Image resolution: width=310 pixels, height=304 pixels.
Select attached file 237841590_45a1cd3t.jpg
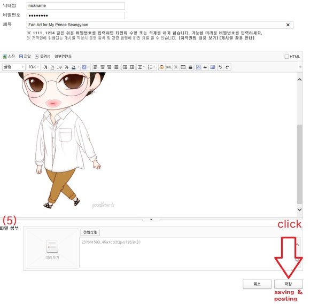(x=111, y=243)
